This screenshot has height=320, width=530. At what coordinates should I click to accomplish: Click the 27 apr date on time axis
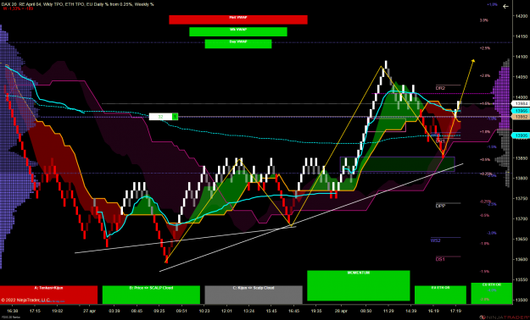[89, 311]
